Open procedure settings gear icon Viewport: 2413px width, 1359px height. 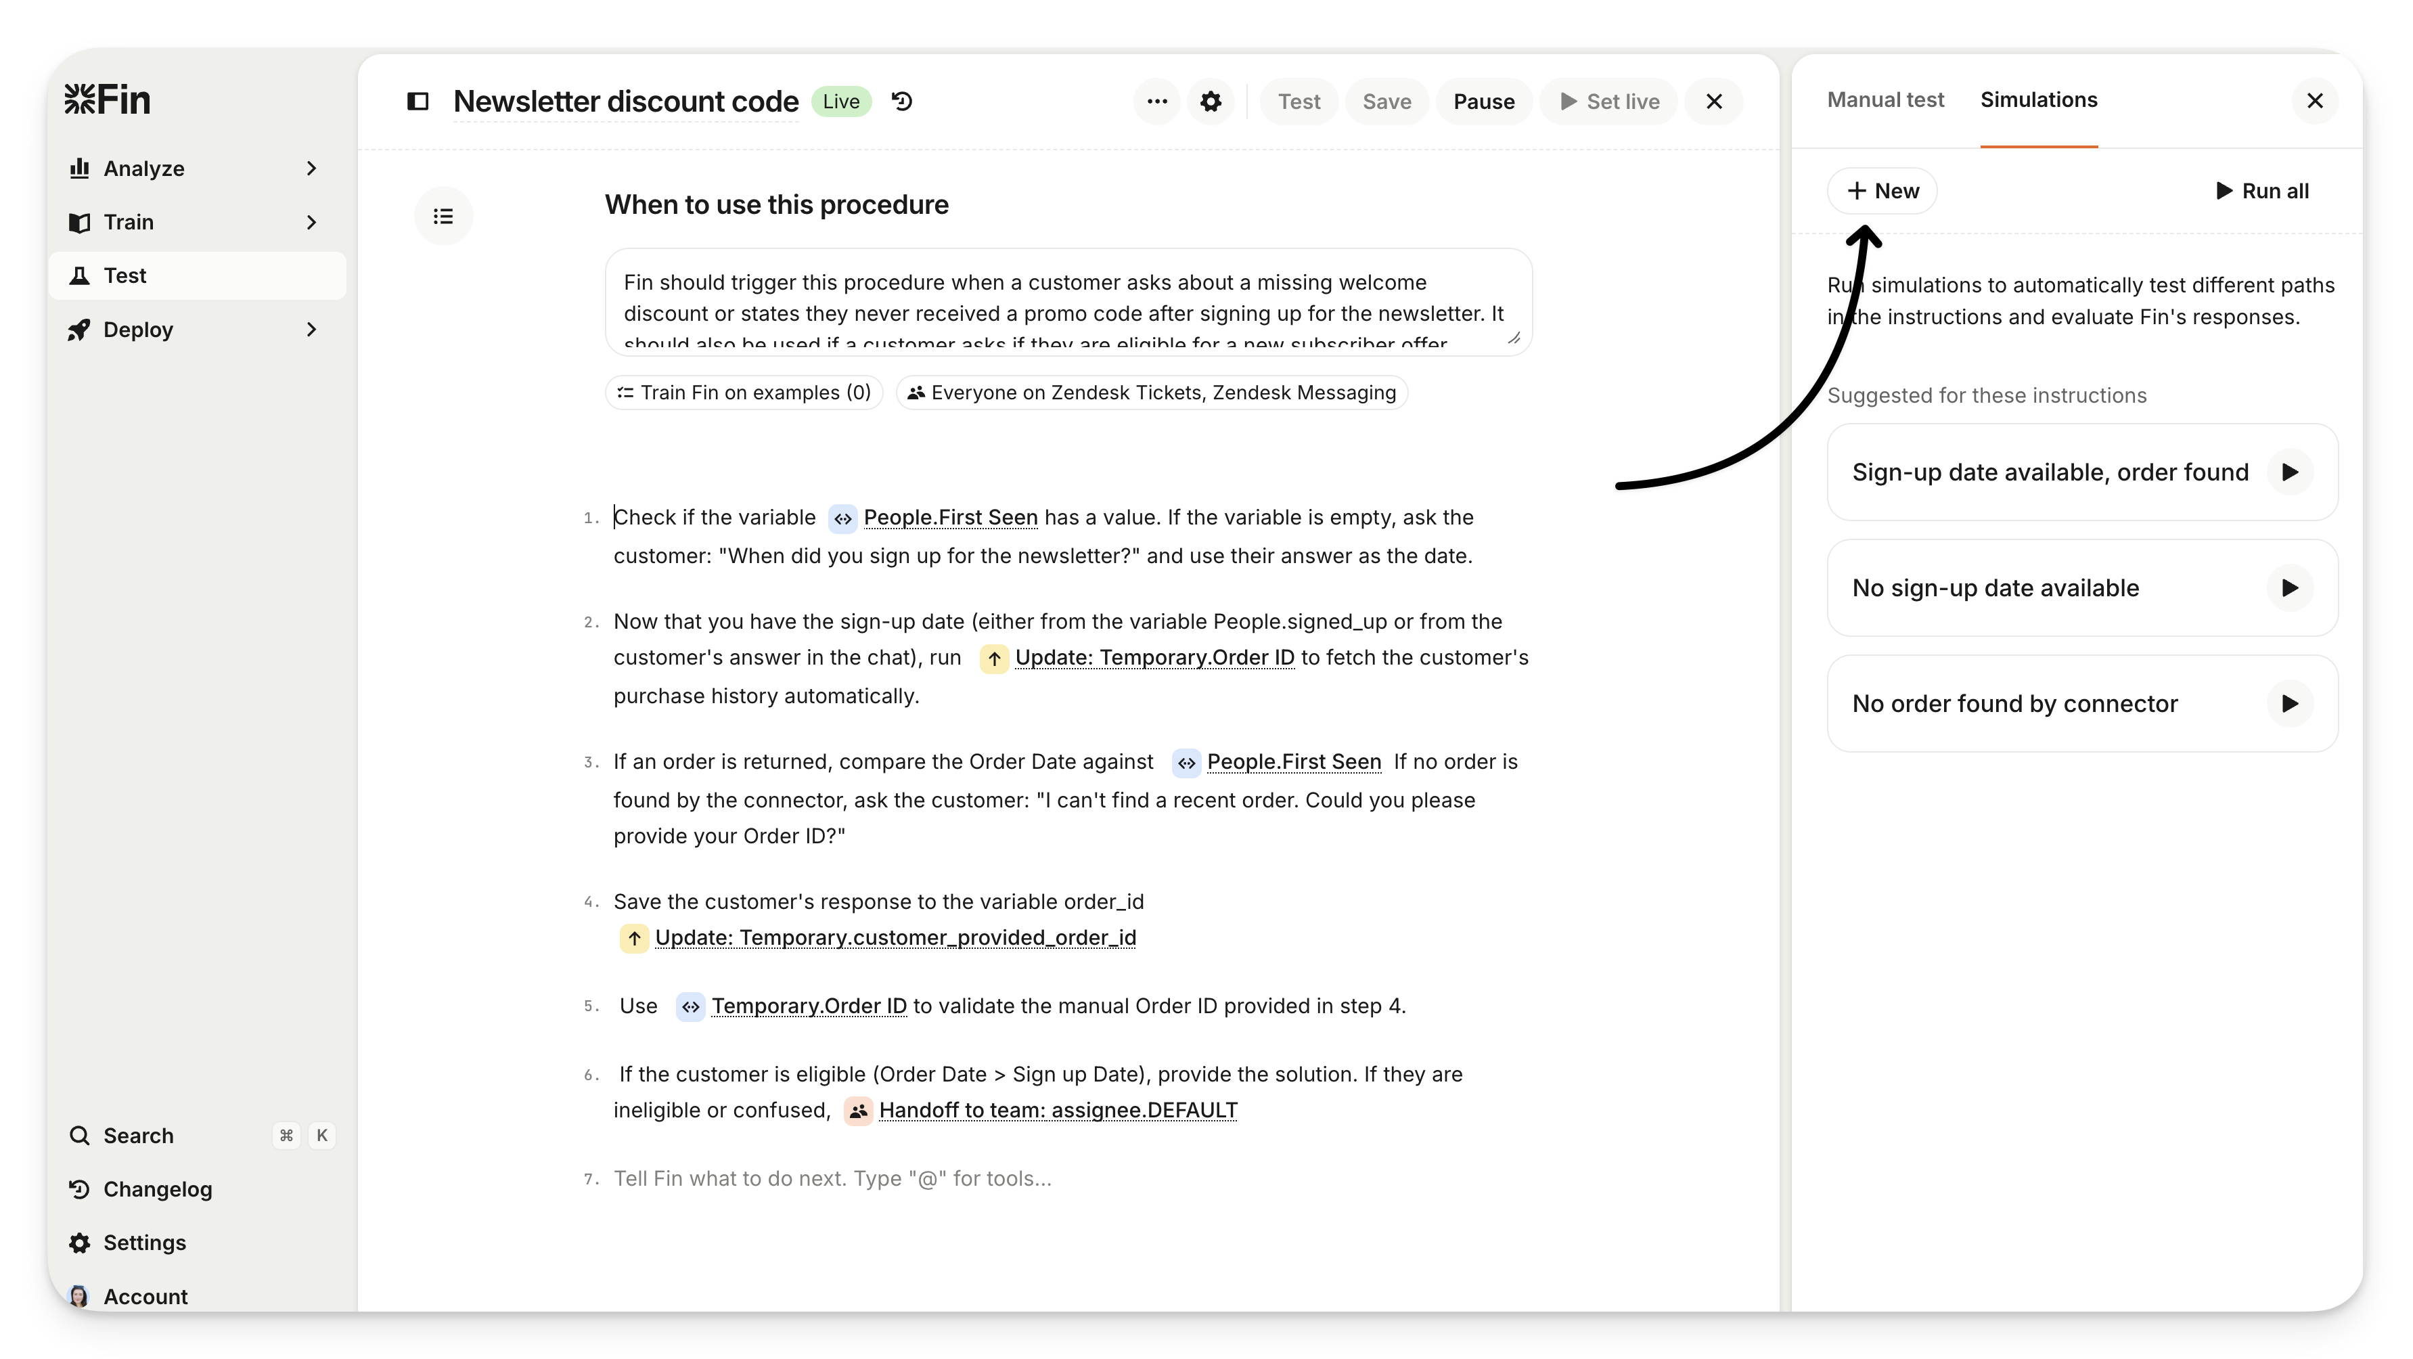point(1211,101)
